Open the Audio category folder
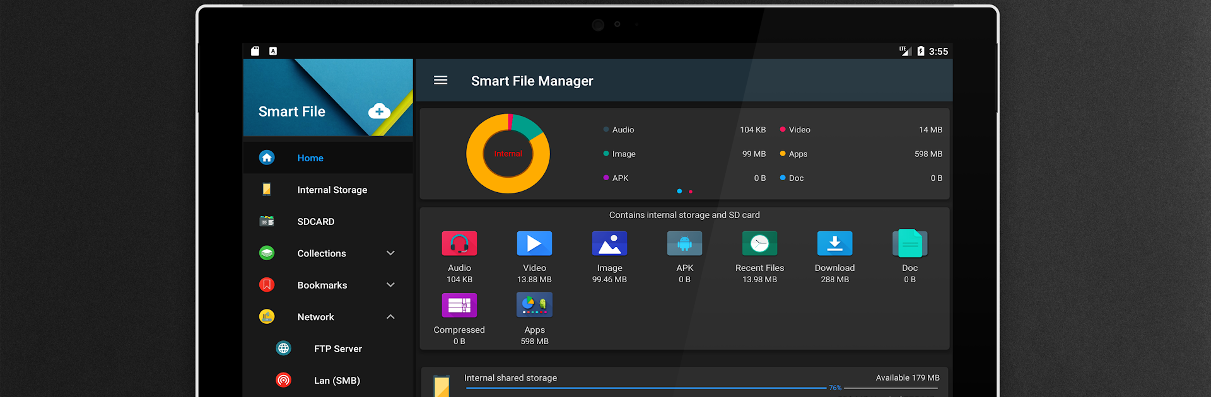Image resolution: width=1211 pixels, height=397 pixels. coord(459,257)
